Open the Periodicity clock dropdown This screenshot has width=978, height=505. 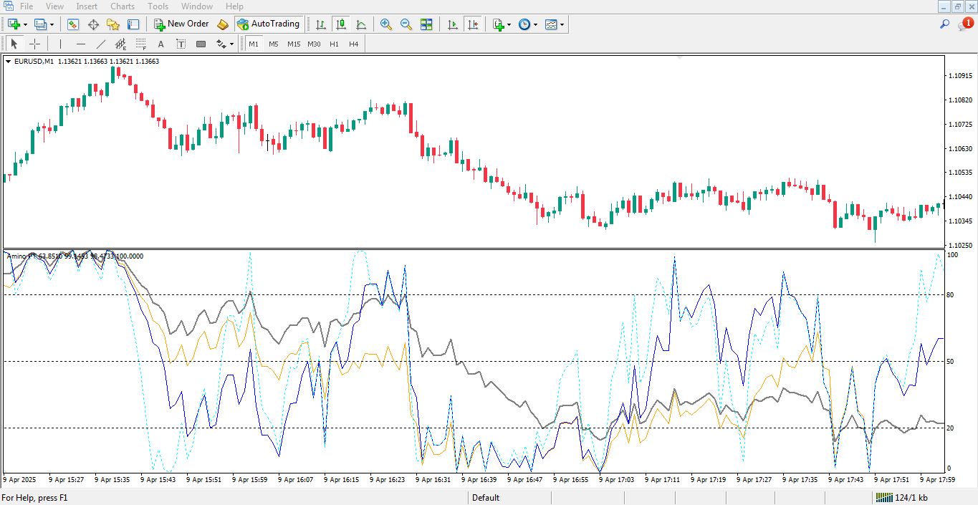pyautogui.click(x=525, y=24)
